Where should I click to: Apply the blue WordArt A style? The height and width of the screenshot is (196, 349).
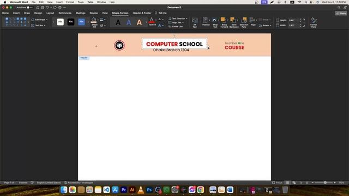pyautogui.click(x=129, y=22)
